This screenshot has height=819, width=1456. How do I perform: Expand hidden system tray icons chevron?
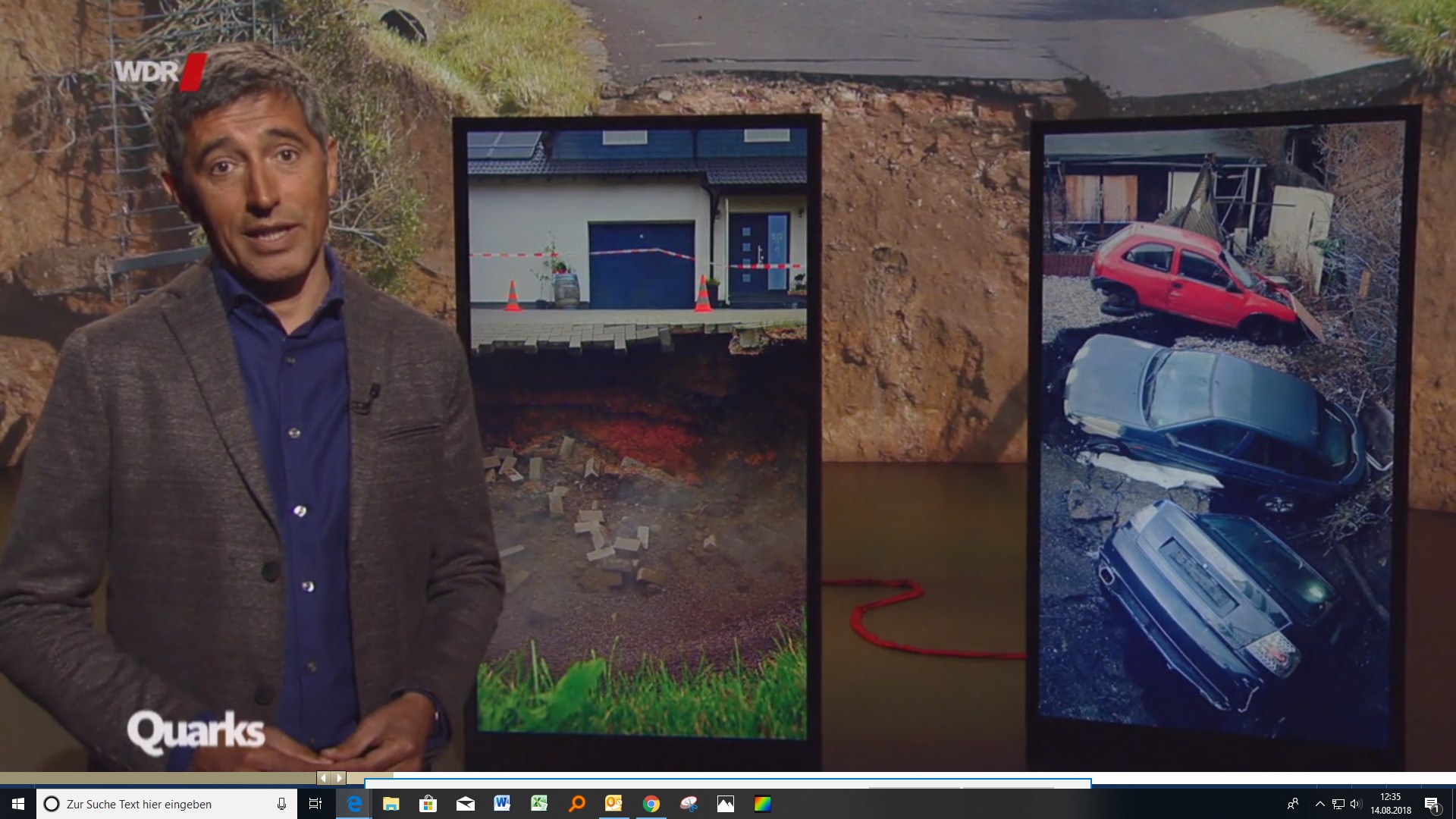click(x=1320, y=804)
